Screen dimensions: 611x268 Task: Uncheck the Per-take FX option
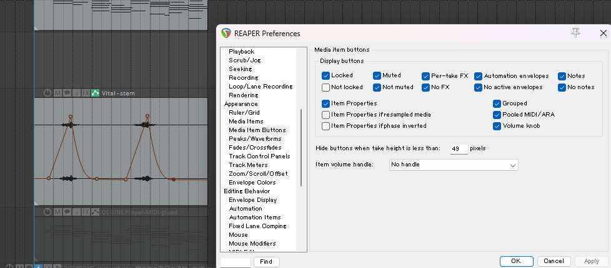pos(425,76)
